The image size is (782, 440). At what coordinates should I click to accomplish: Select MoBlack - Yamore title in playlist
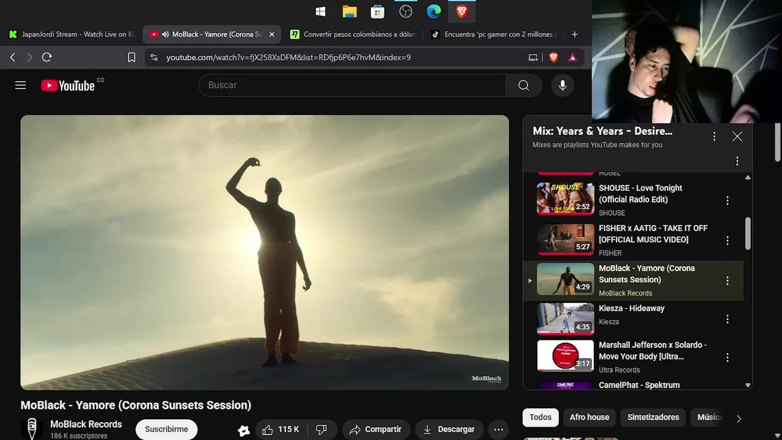[646, 274]
